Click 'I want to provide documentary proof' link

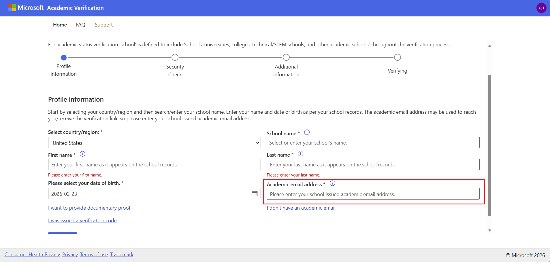pos(89,208)
